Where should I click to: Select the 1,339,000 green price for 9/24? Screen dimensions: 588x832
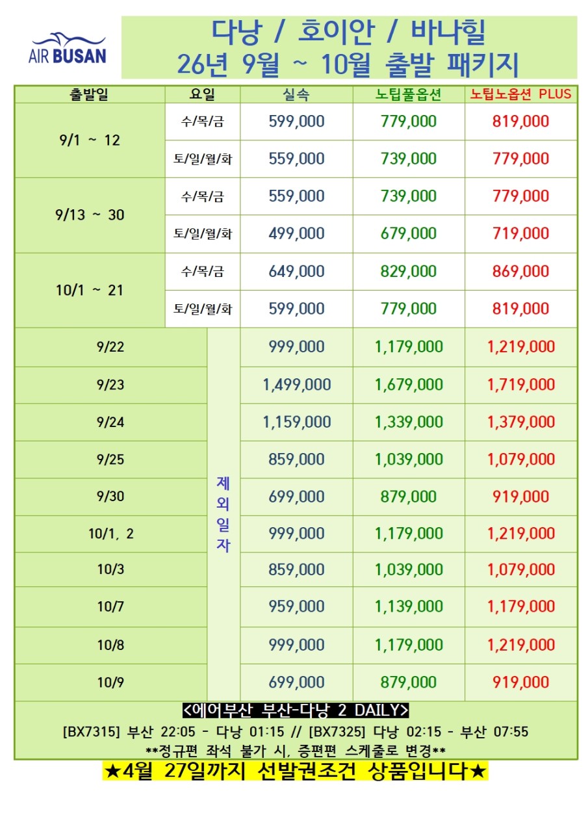409,422
